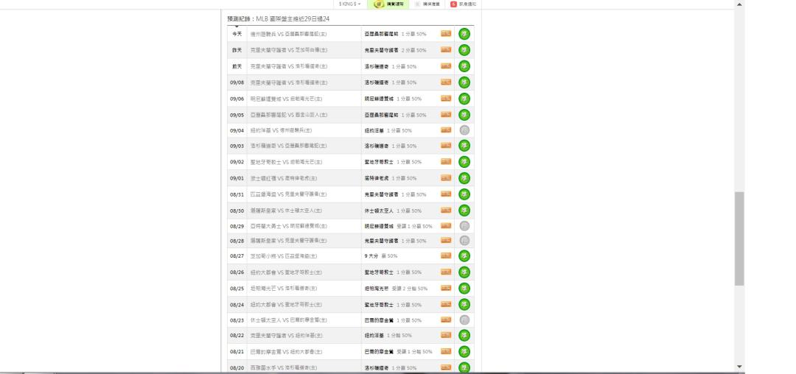Click the green result badge in 08/25 row
Viewport: 796px width, 374px height.
point(464,289)
